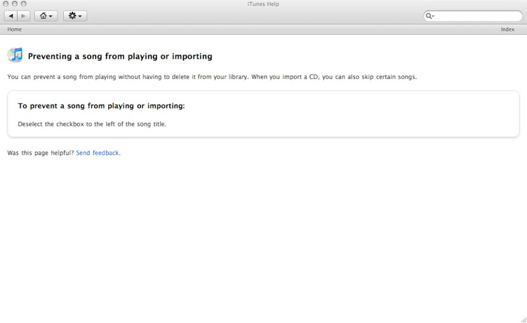Minimize the iTunes Help window
This screenshot has width=527, height=323.
pos(14,4)
